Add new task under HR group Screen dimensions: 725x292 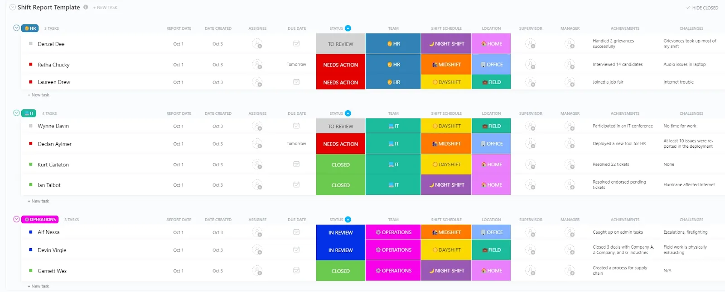[39, 95]
